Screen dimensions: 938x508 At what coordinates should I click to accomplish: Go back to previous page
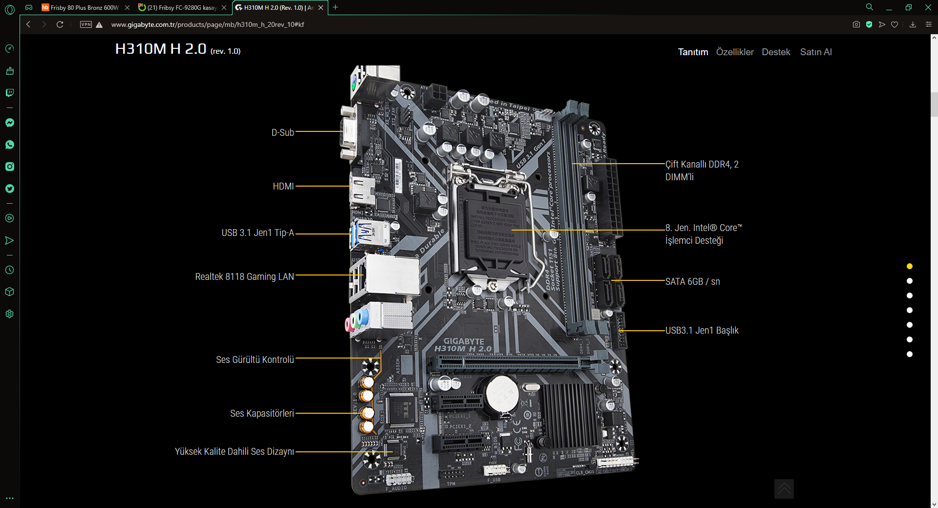coord(28,24)
